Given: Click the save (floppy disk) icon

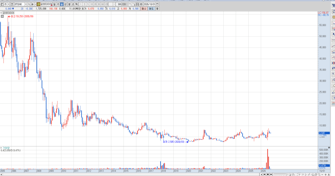Looking at the screenshot, I should 137,4.
